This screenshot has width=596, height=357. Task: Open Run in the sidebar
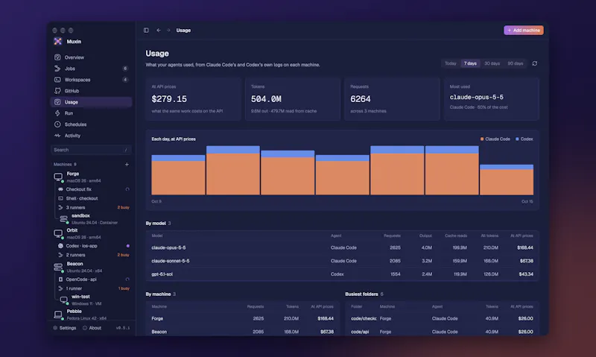coord(91,113)
